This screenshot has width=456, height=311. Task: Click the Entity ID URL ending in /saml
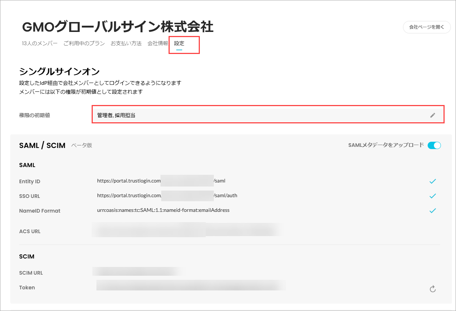pos(161,181)
